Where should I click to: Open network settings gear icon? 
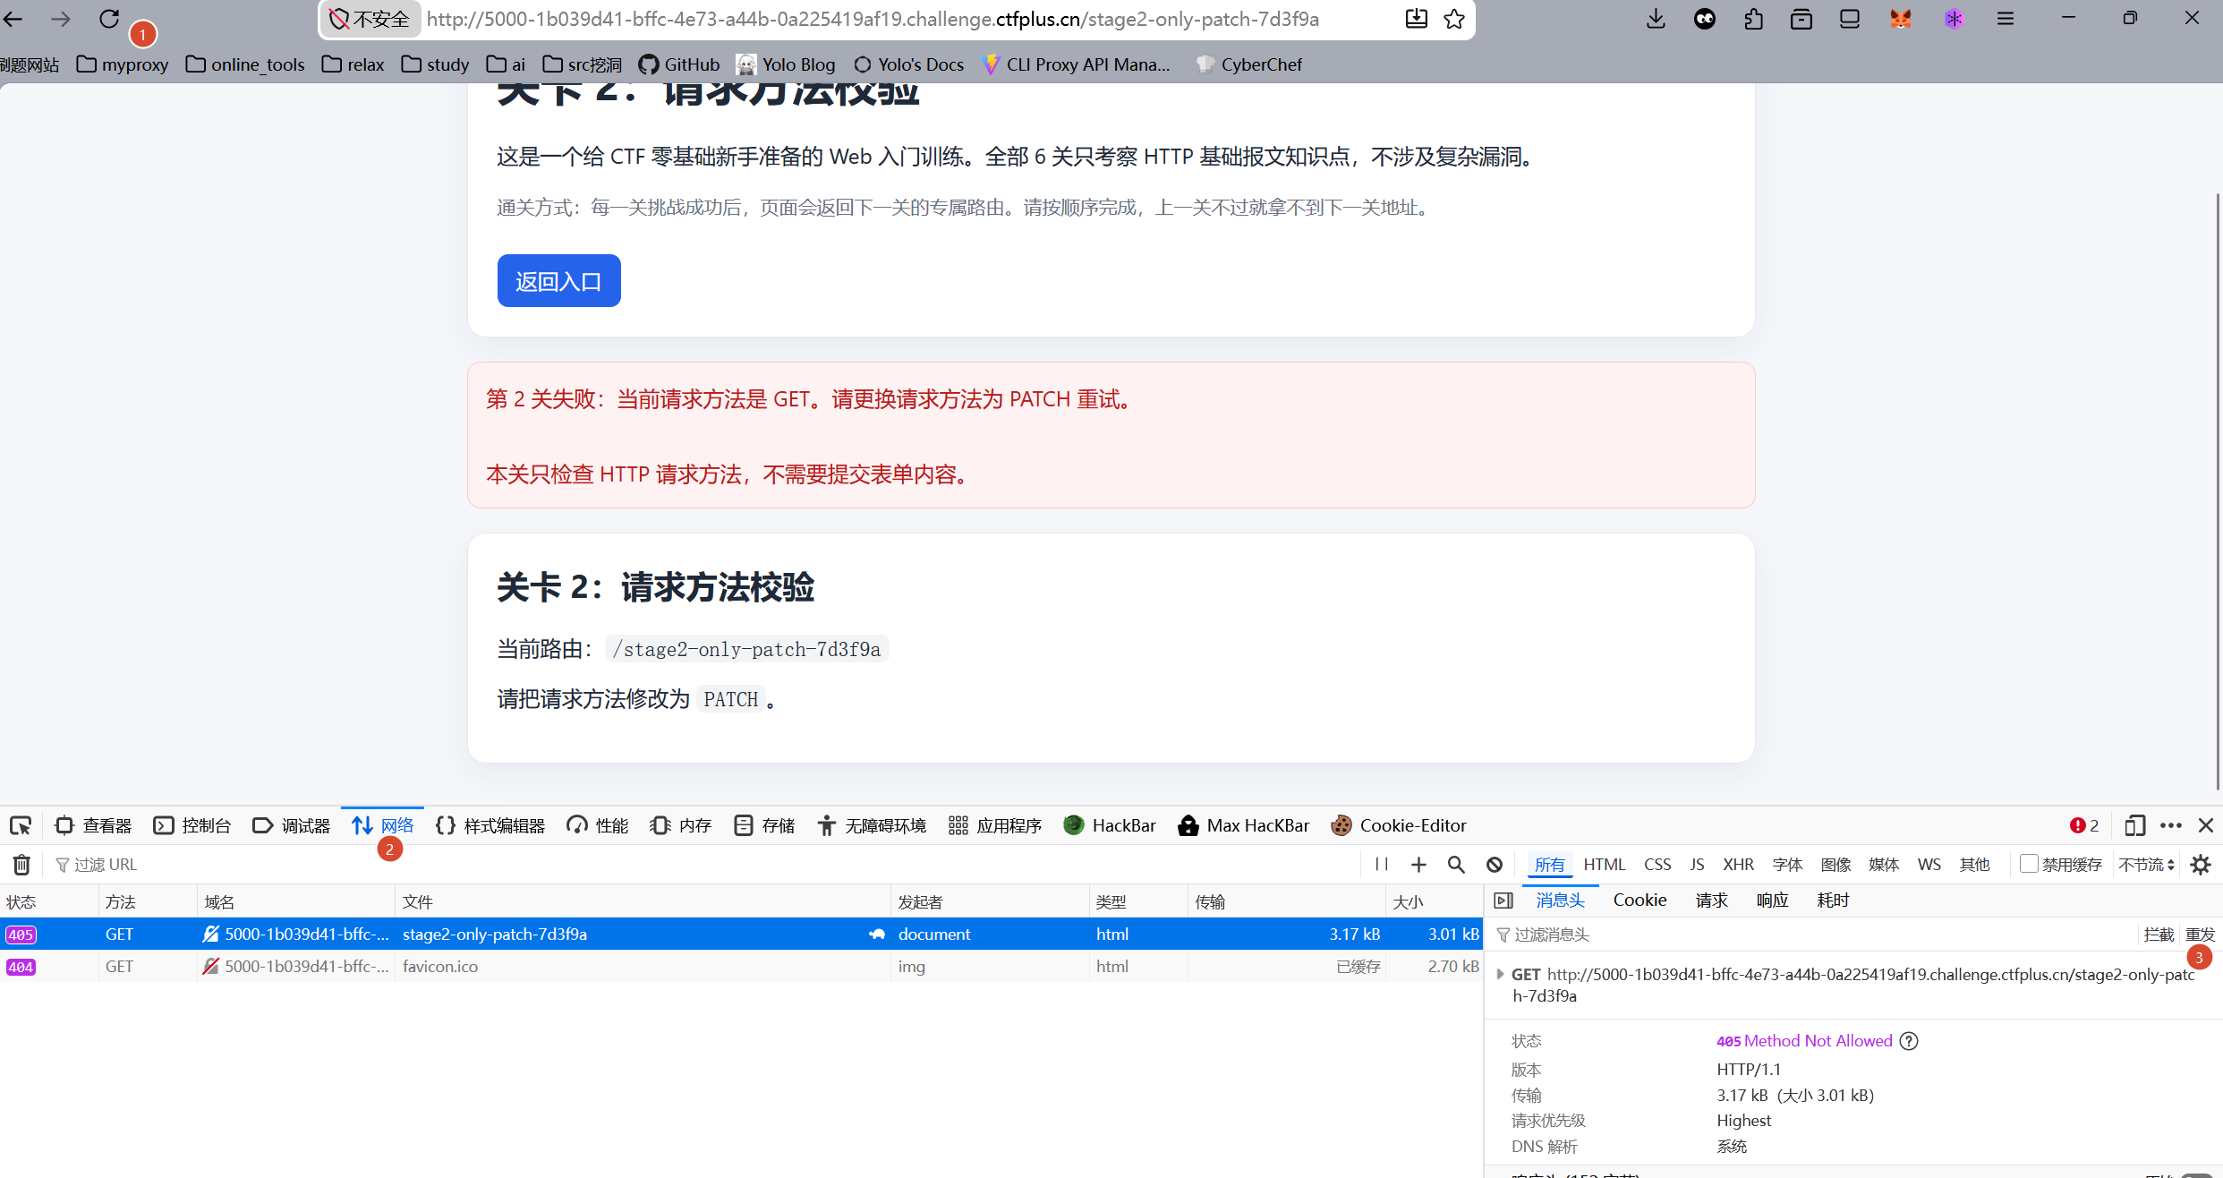coord(2201,865)
